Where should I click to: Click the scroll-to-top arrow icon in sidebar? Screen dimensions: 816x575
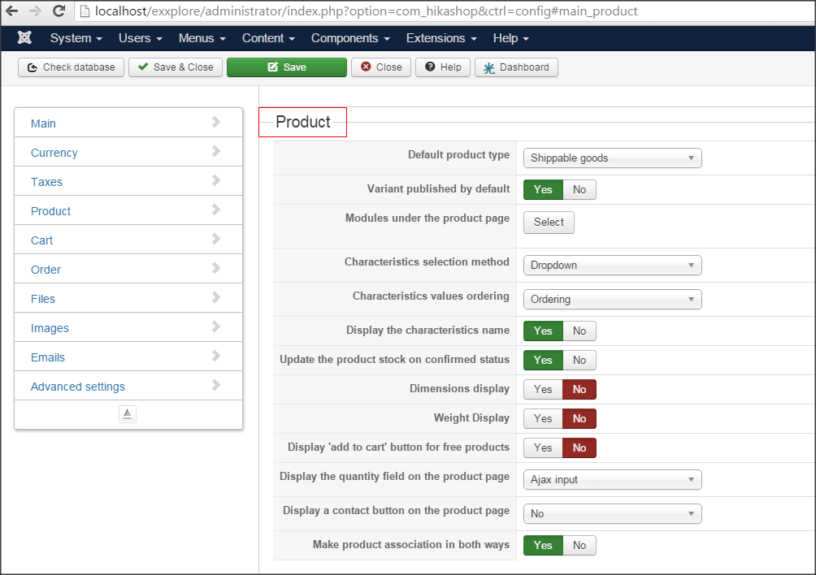tap(128, 414)
